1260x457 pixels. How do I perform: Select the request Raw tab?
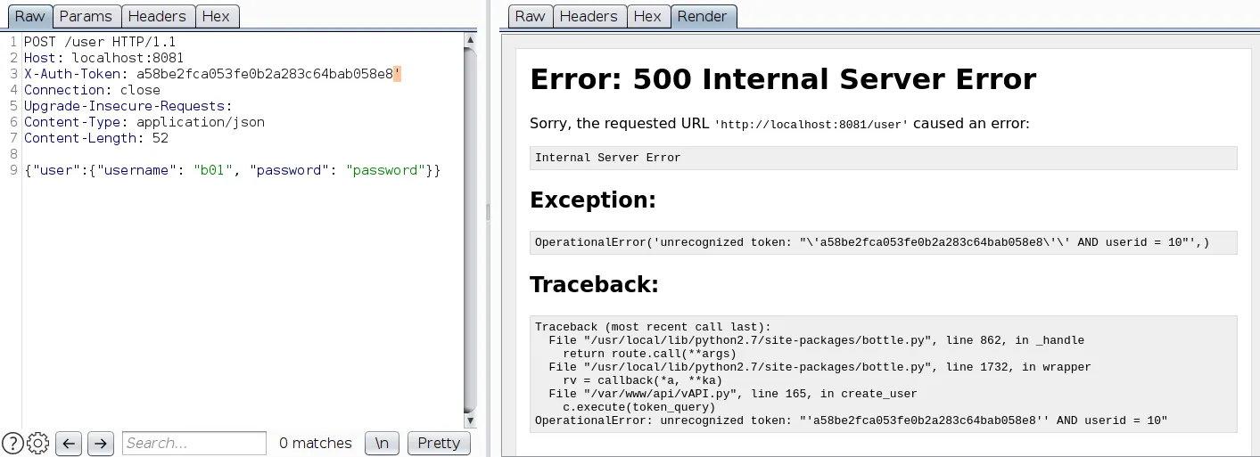point(29,16)
